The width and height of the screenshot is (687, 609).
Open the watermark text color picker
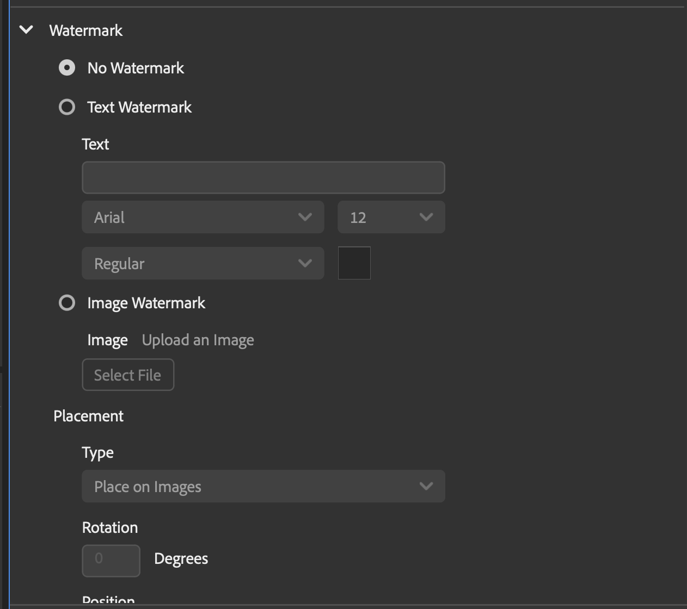click(354, 263)
